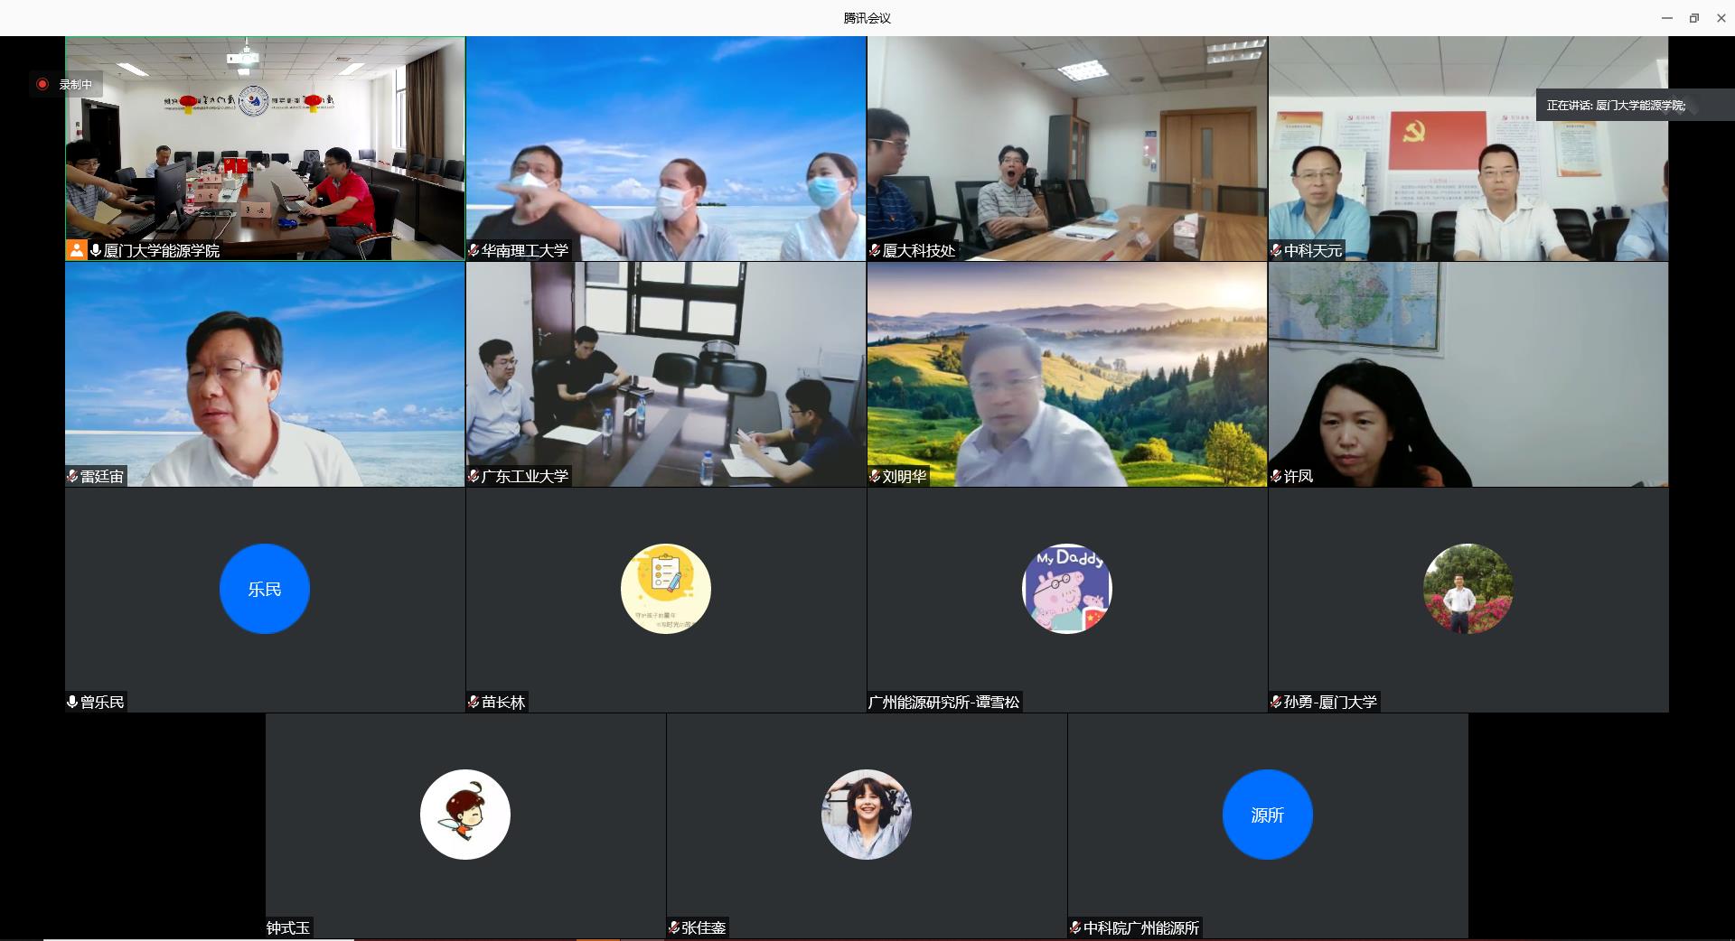Select the 厦大科技处 video tile
Screen dimensions: 1735x941
point(1067,149)
